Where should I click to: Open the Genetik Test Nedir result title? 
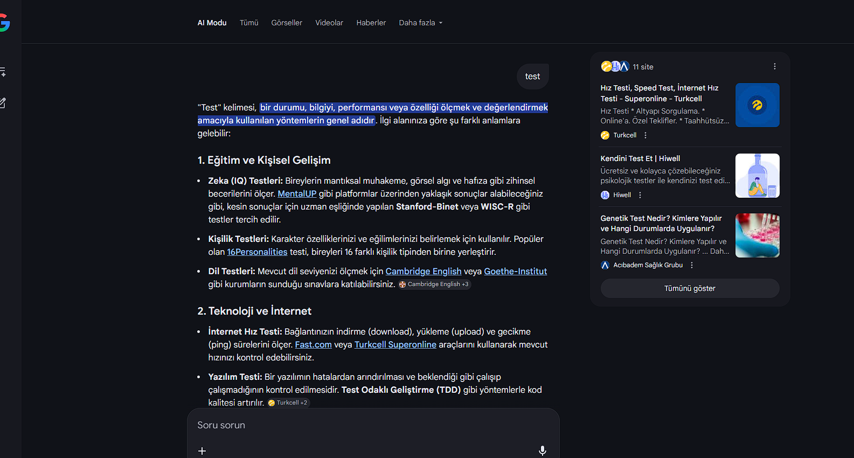[661, 223]
